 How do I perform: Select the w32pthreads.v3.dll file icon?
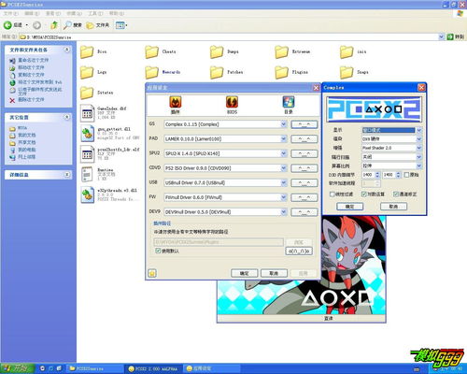[87, 194]
